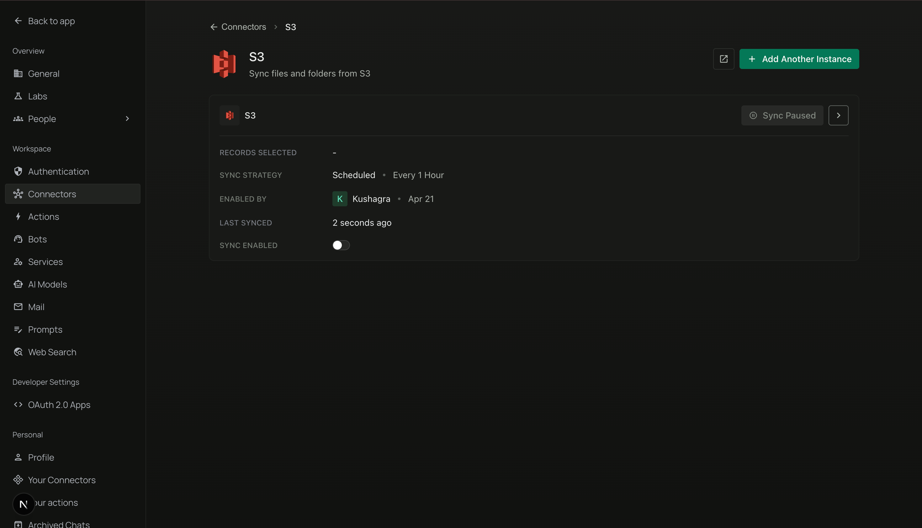Click the Services person-gear icon
This screenshot has width=922, height=528.
click(18, 262)
